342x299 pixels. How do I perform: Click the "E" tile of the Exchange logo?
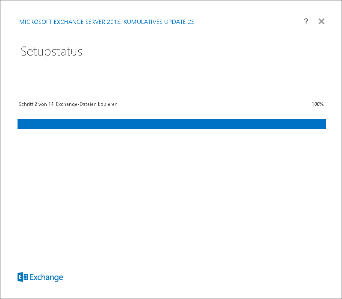coord(20,277)
